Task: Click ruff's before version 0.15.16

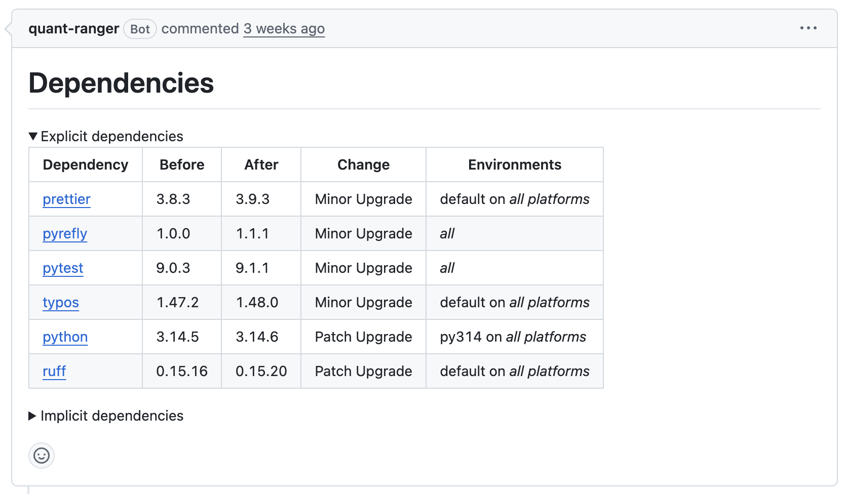Action: coord(182,372)
